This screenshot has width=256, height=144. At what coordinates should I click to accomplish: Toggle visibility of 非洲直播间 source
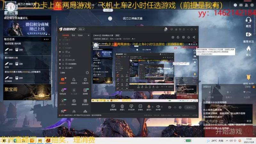[x=60, y=64]
